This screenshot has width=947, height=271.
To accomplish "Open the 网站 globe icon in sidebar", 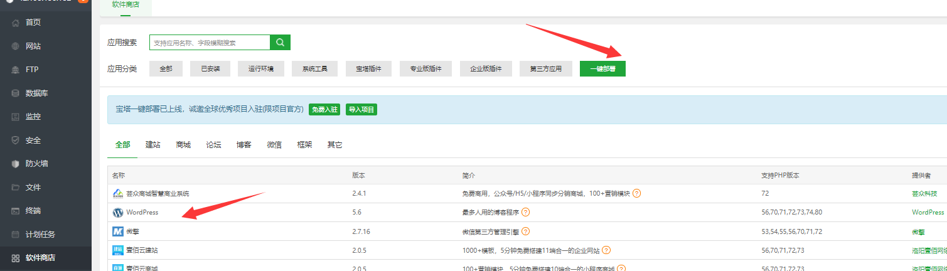I will (16, 46).
